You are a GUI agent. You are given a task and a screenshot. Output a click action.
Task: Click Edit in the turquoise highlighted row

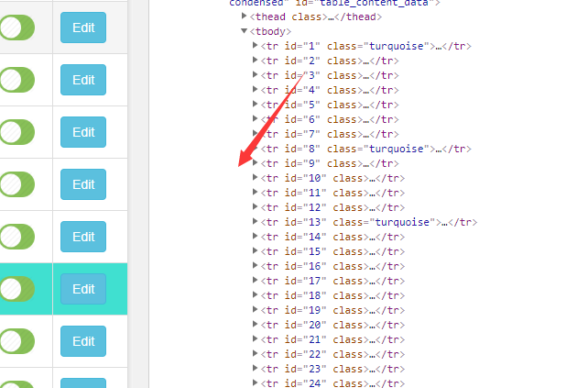point(83,289)
